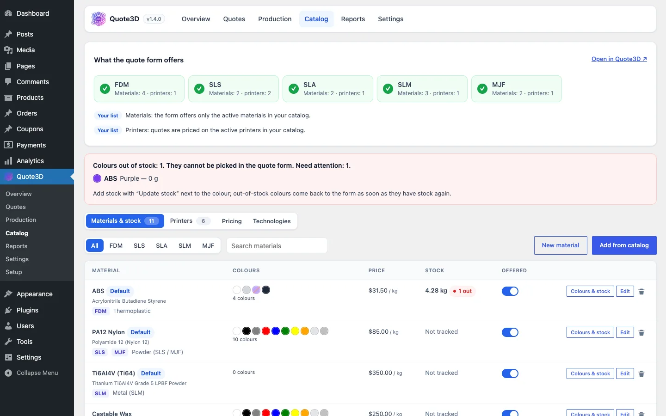Screen dimensions: 666x416
Task: Focus the Search materials field
Action: pyautogui.click(x=277, y=245)
